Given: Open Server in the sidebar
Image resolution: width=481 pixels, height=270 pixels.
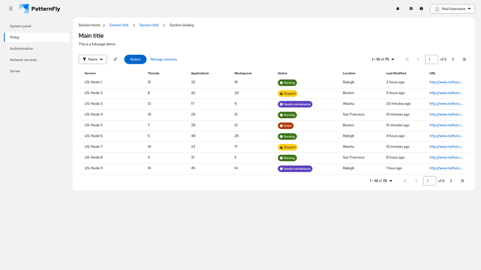Looking at the screenshot, I should tap(37, 71).
